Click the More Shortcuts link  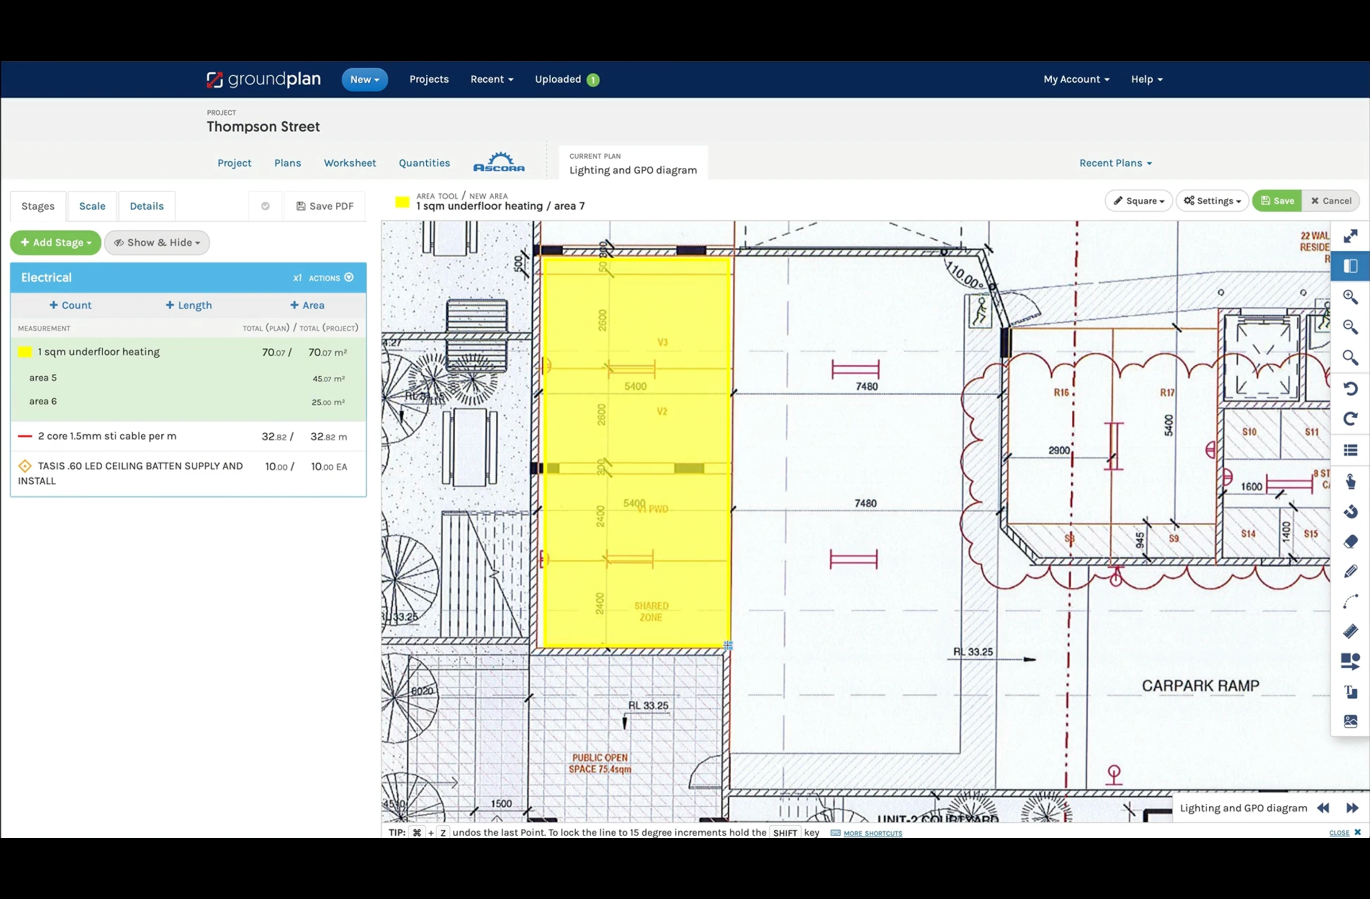coord(872,833)
